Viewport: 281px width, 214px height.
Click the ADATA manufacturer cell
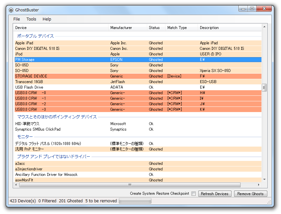coord(117,88)
